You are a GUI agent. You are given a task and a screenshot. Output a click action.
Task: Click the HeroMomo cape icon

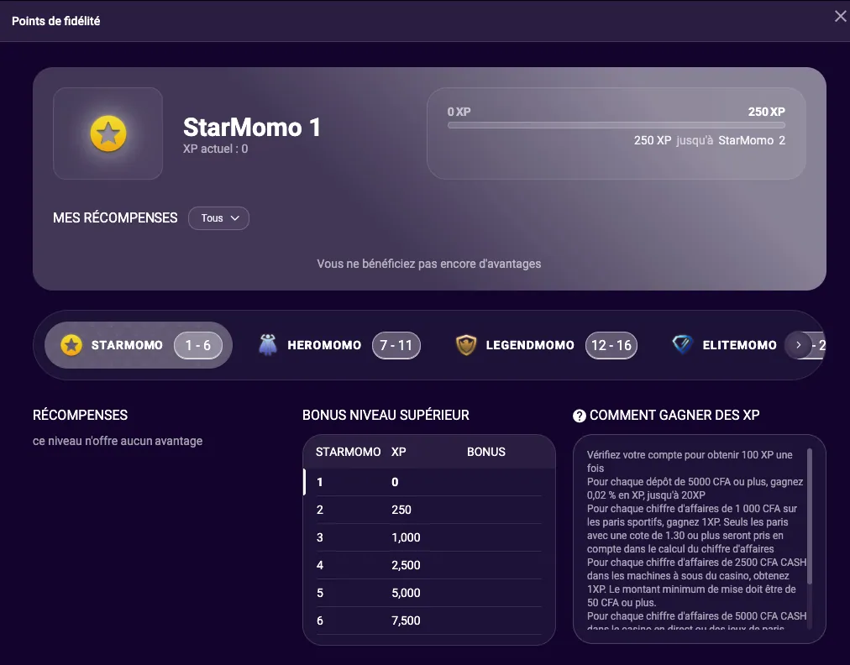[268, 345]
